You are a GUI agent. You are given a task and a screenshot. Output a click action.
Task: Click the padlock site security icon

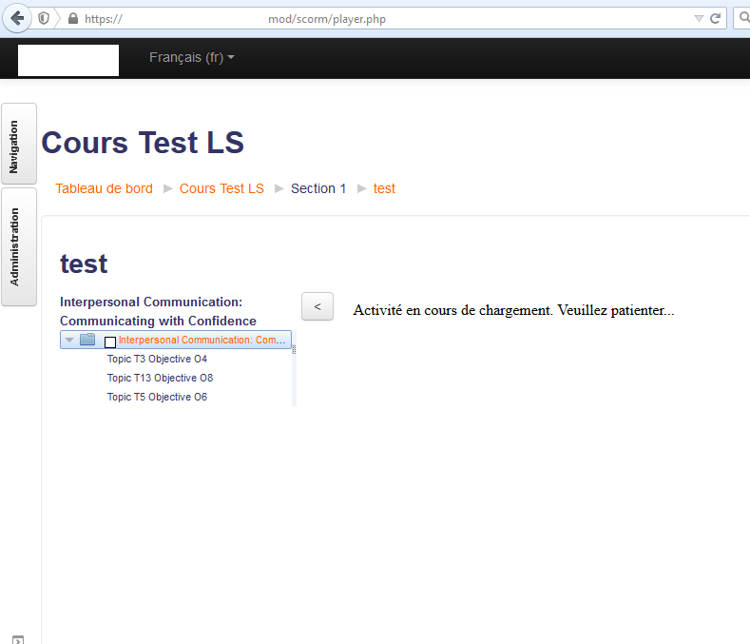tap(72, 19)
